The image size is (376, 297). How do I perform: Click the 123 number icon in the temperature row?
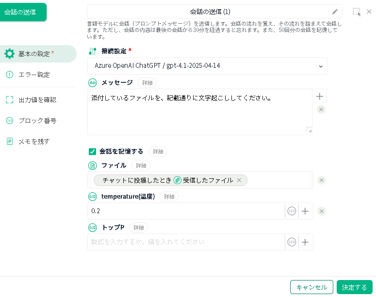pyautogui.click(x=292, y=211)
